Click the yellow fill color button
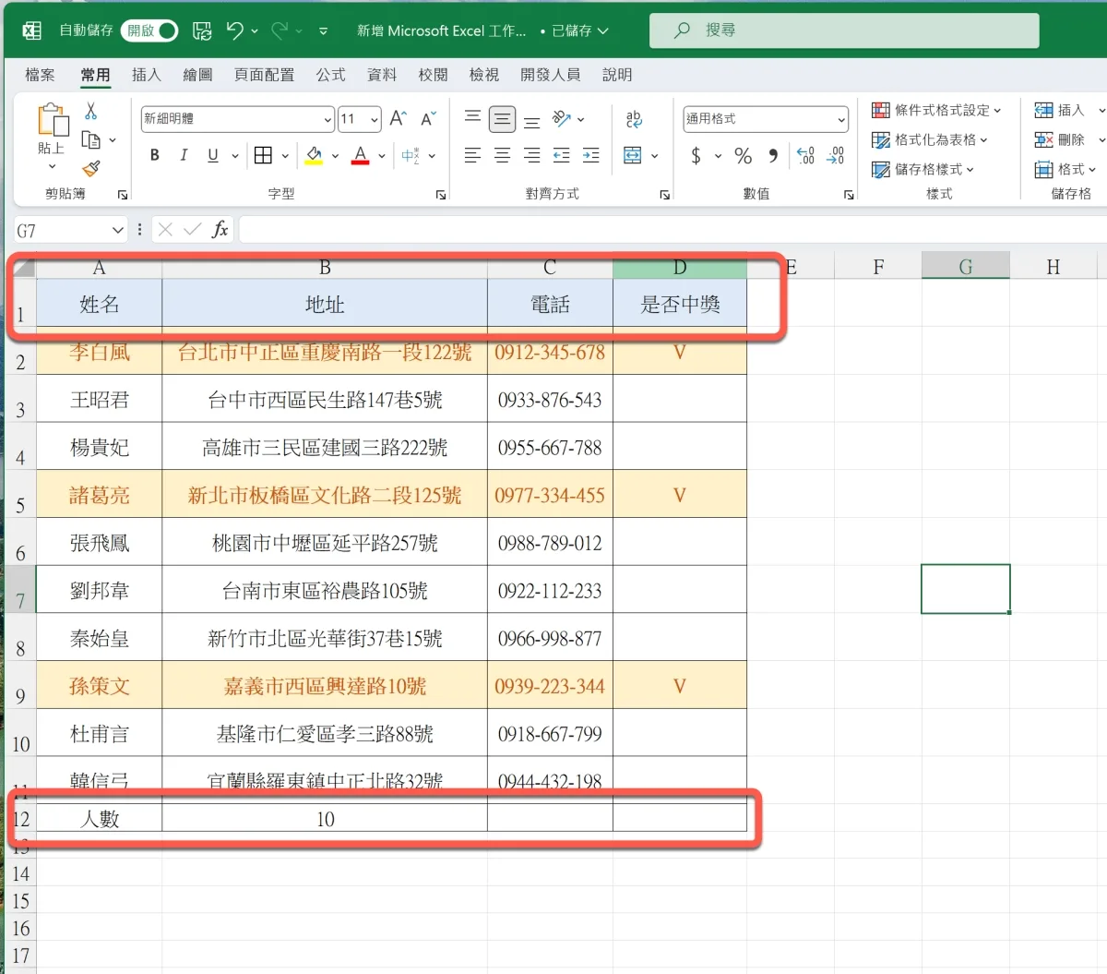This screenshot has height=974, width=1107. click(314, 155)
